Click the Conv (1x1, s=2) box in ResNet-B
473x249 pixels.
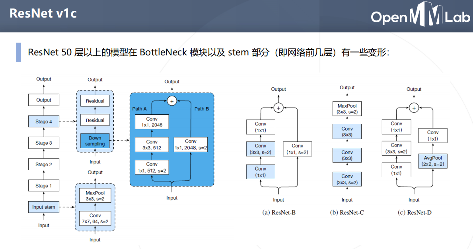click(x=298, y=149)
